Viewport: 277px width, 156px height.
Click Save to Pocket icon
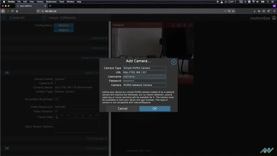tap(229, 11)
